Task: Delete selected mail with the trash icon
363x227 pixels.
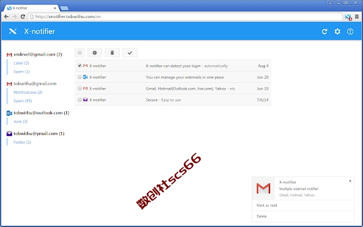Action: [x=112, y=53]
